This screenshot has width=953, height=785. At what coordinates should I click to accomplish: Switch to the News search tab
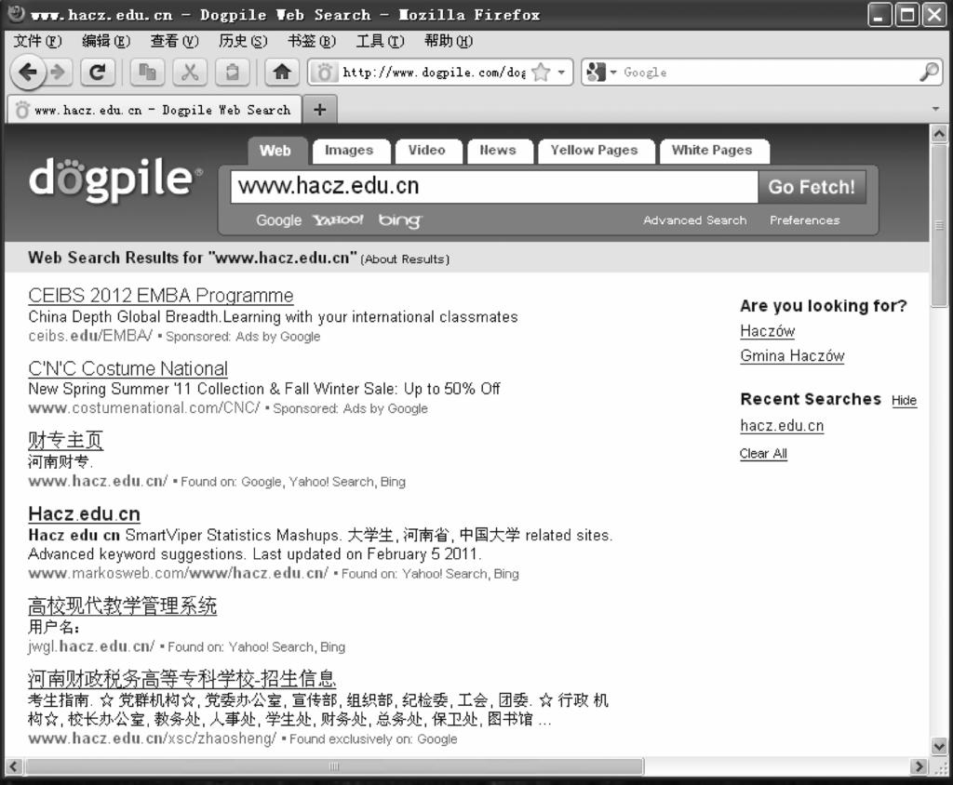click(x=498, y=151)
